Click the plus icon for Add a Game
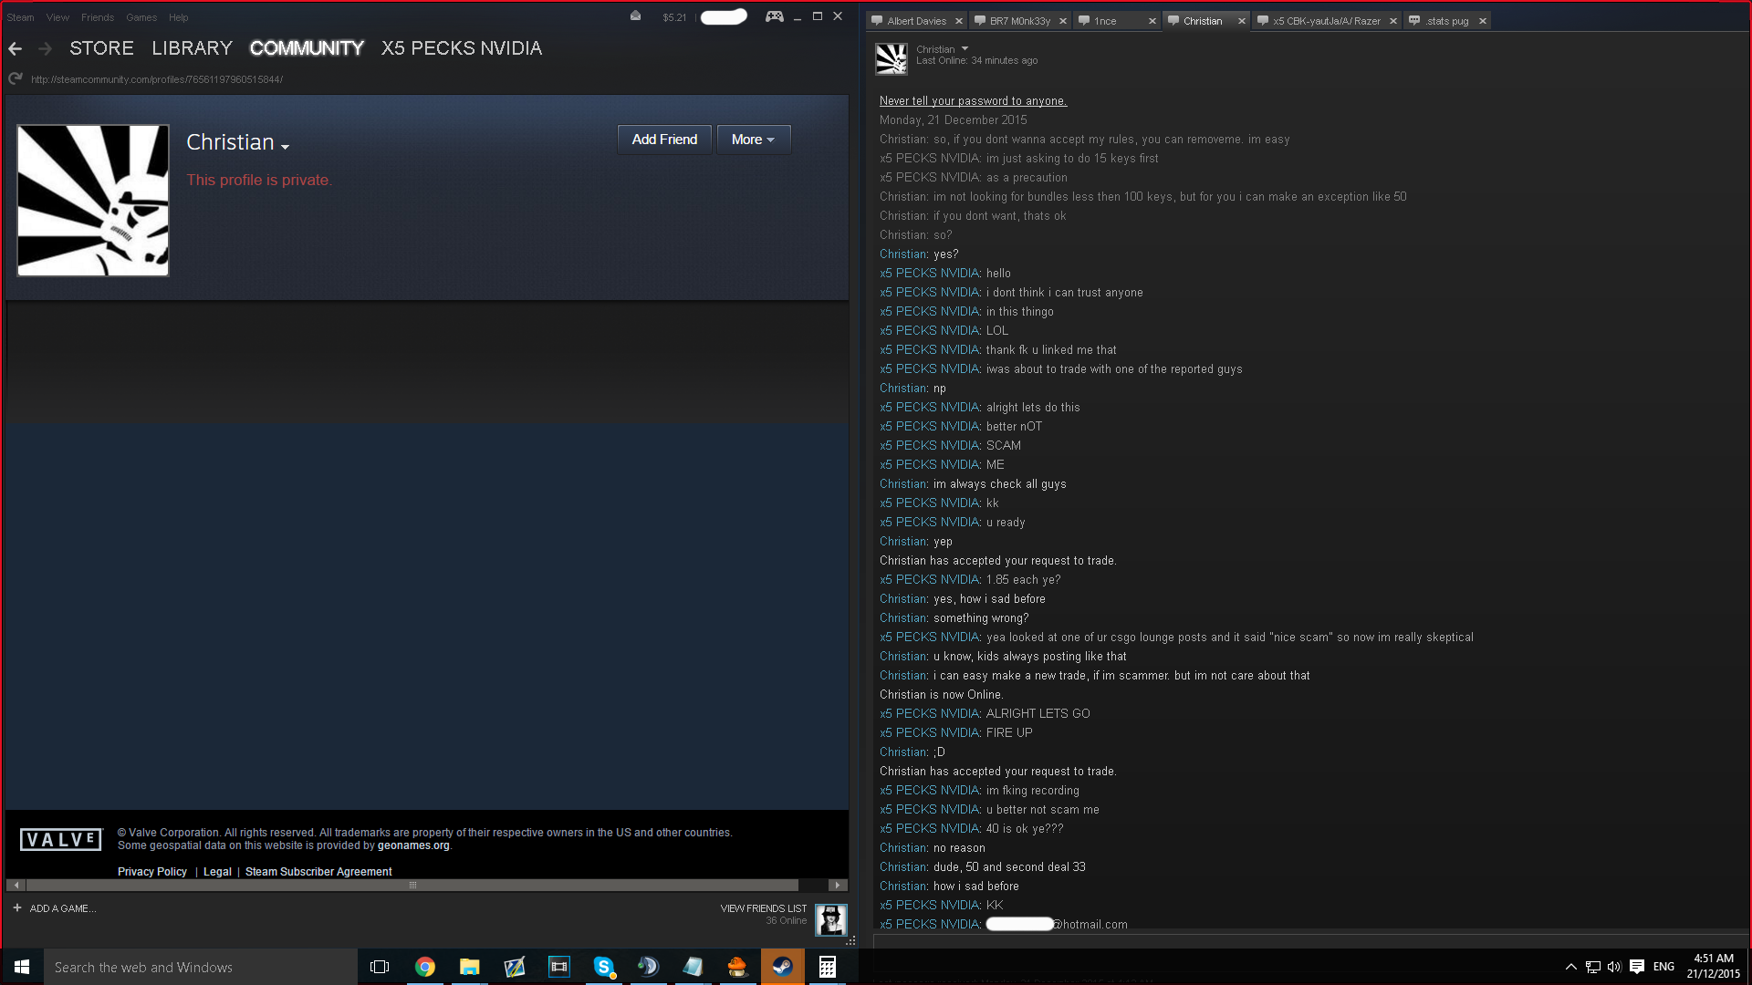 17,907
